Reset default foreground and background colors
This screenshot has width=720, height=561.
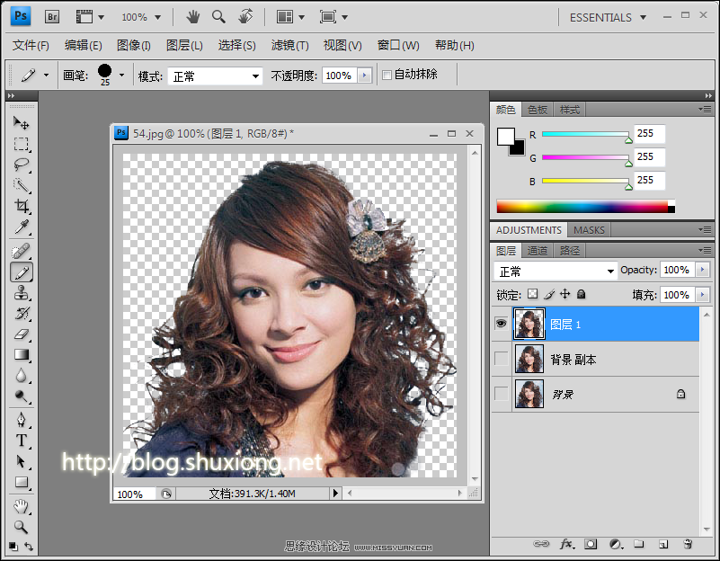pyautogui.click(x=13, y=547)
